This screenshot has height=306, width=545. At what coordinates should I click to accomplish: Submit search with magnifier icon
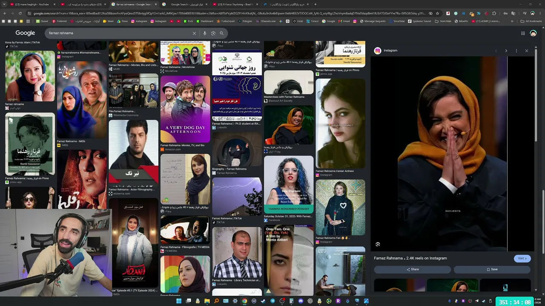pyautogui.click(x=221, y=33)
